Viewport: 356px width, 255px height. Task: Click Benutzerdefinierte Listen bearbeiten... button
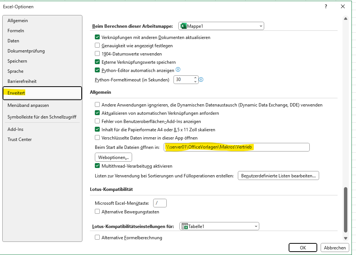tap(278, 176)
